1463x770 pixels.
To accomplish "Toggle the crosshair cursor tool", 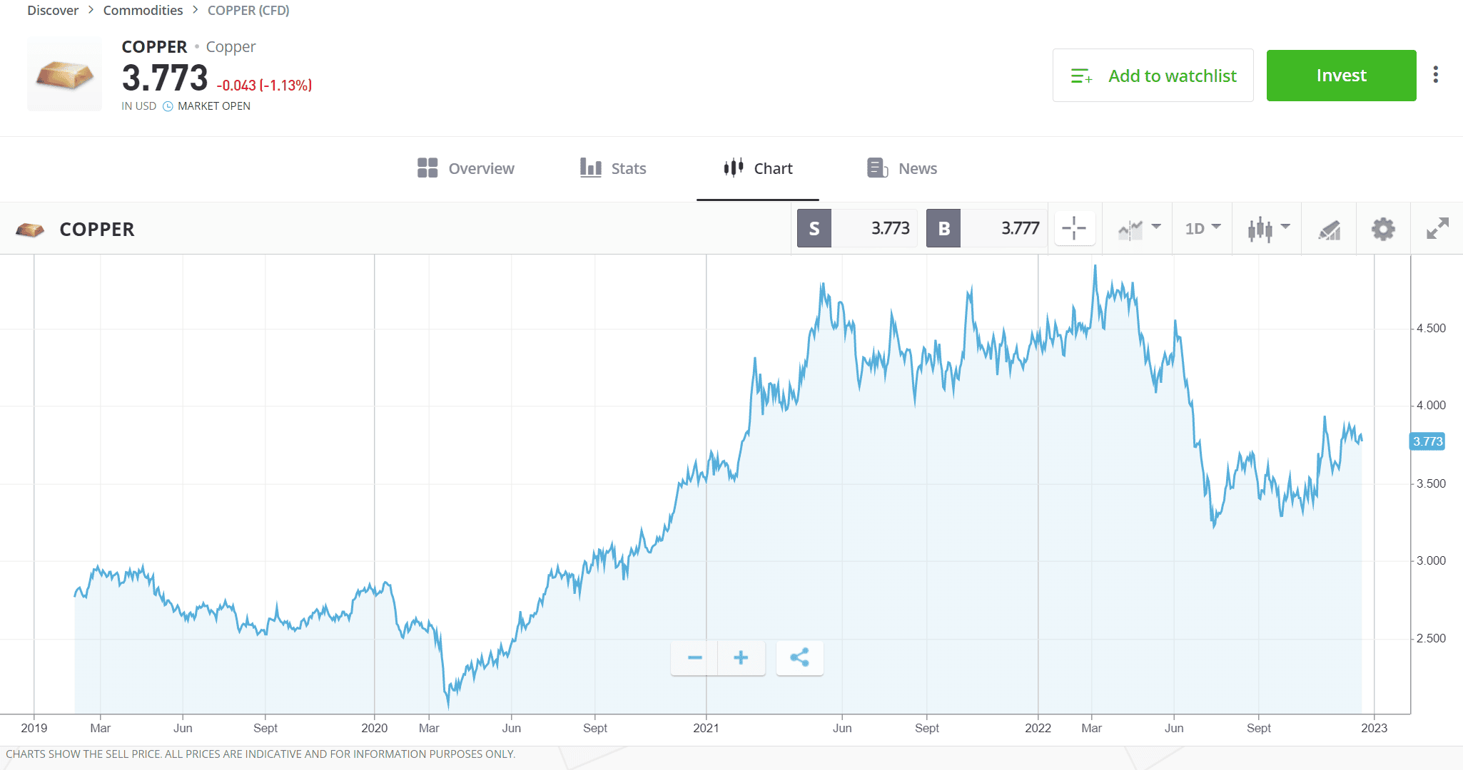I will point(1074,229).
